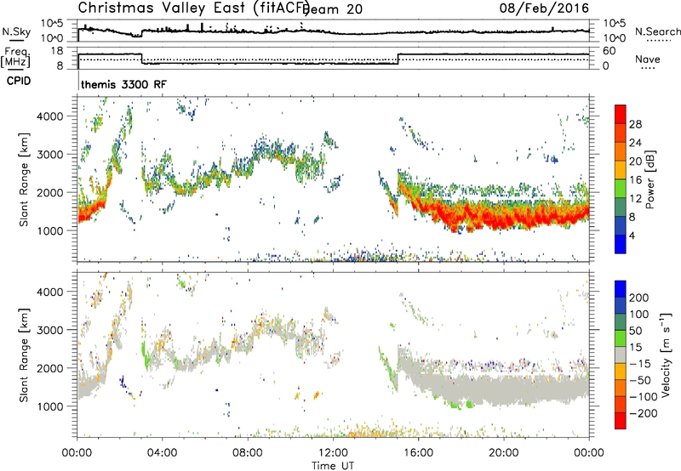Click the '18' frequency axis tick label

pyautogui.click(x=56, y=51)
